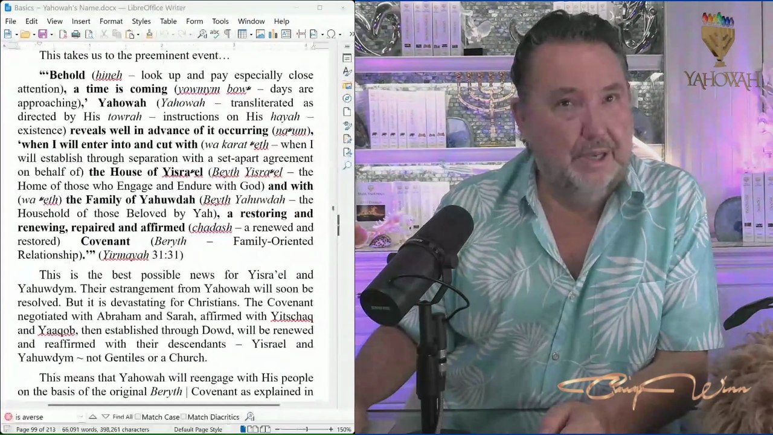The image size is (773, 435).
Task: Insert a text box from the toolbar
Action: click(286, 34)
